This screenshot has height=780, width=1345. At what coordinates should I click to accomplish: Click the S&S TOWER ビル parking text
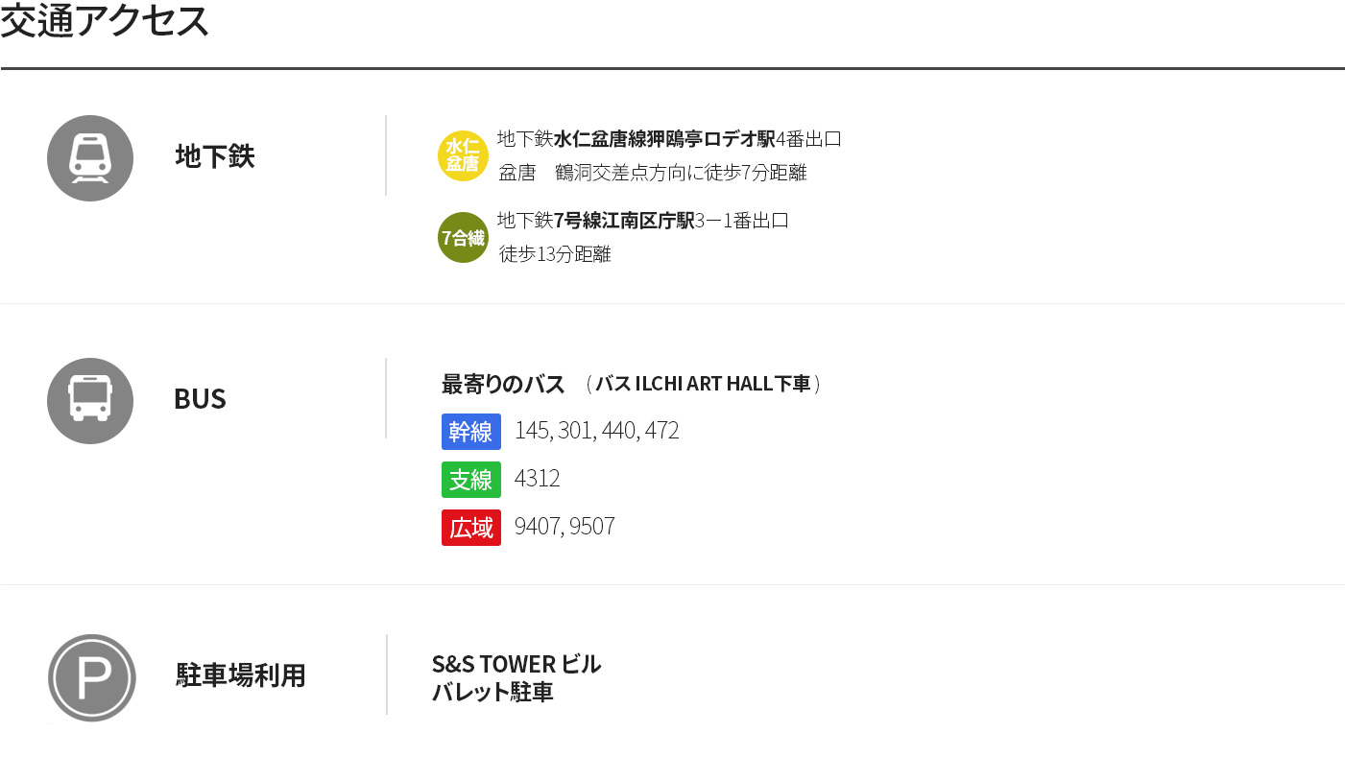click(x=516, y=664)
